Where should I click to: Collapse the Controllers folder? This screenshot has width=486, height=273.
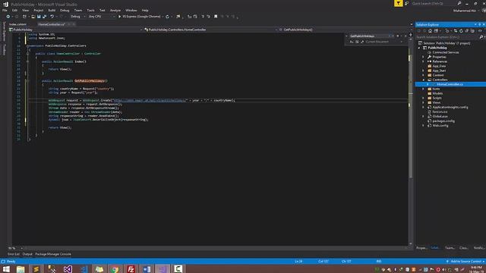(424, 80)
